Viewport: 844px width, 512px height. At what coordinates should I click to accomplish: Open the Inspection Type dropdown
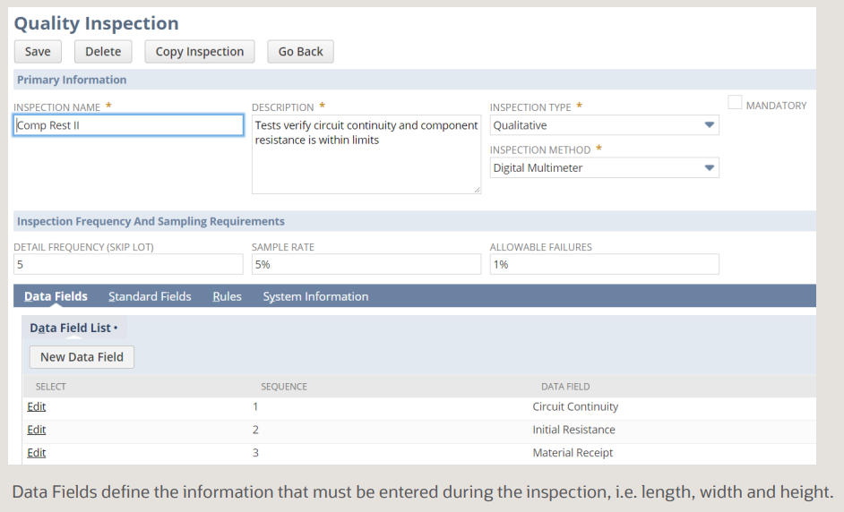(604, 125)
